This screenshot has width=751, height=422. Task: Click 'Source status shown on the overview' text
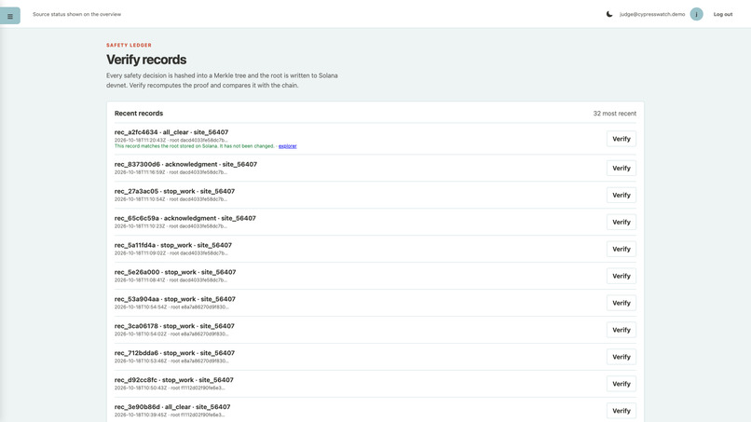77,14
